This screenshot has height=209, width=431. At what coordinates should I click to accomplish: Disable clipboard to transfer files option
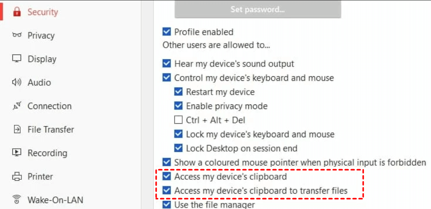point(166,190)
